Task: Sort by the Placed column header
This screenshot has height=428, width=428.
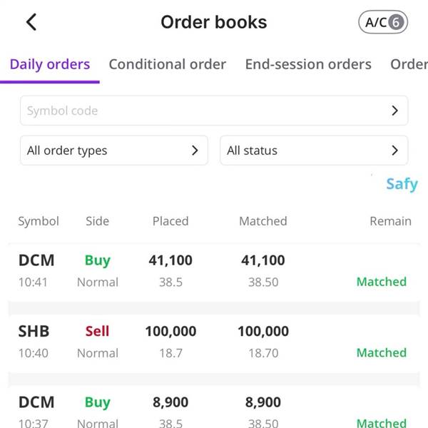Action: [170, 221]
